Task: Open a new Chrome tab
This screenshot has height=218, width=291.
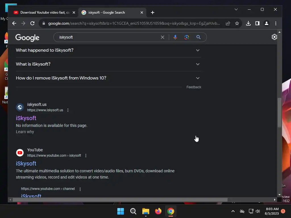Action: (x=153, y=12)
